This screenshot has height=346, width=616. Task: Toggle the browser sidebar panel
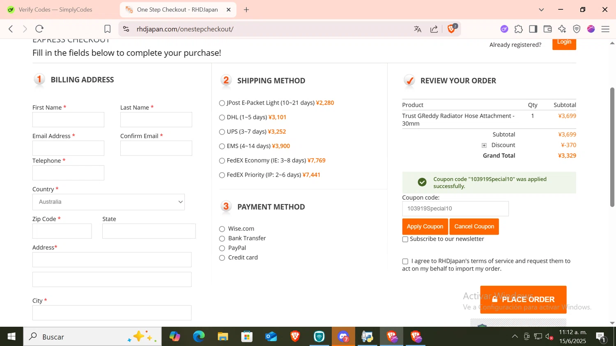click(x=533, y=29)
